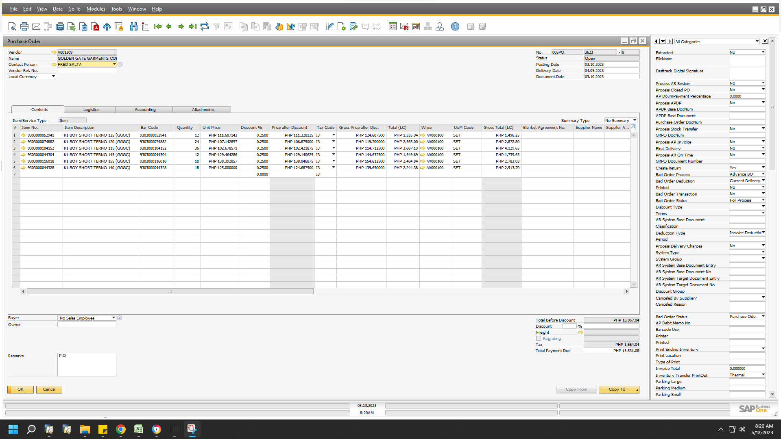
Task: Open Print Preview from the toolbar
Action: [12, 26]
